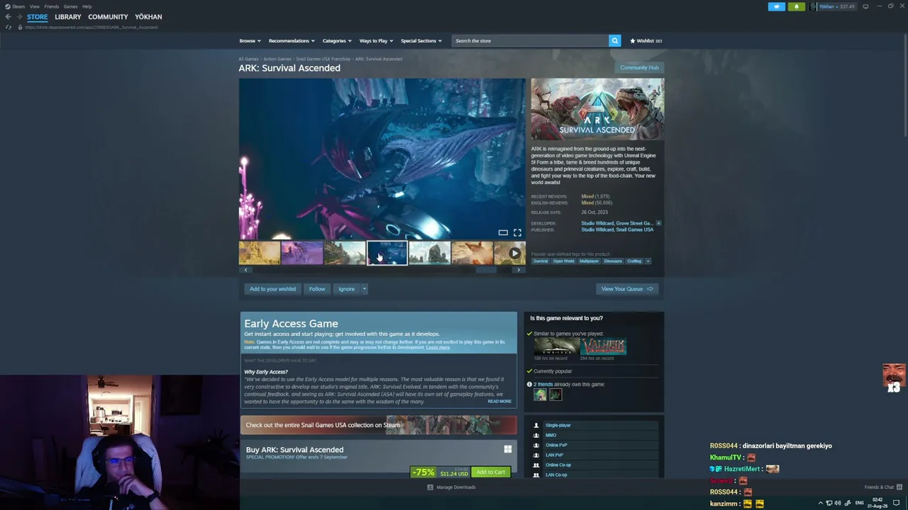Open the YÖKHAN profile tab

[148, 17]
